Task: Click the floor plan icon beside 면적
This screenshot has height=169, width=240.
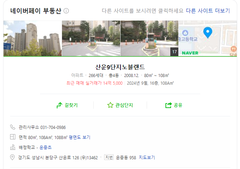Action: click(x=13, y=137)
